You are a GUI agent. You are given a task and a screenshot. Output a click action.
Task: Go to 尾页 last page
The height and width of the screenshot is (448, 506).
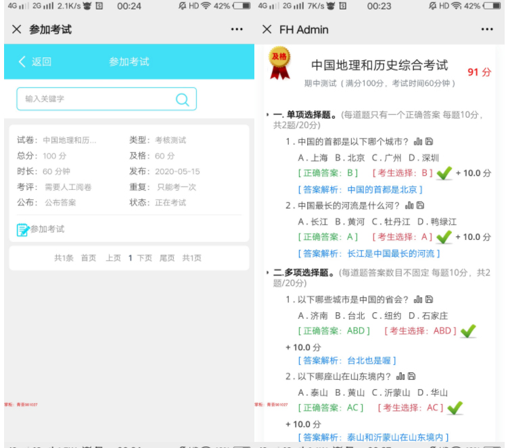point(167,258)
